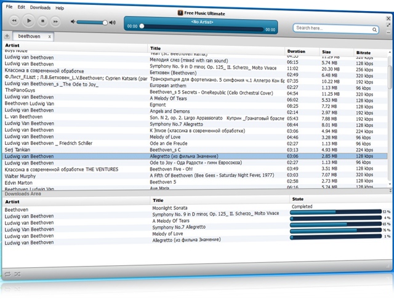Screen dimensions: 394x299
Task: Open the File menu
Action: click(x=9, y=7)
